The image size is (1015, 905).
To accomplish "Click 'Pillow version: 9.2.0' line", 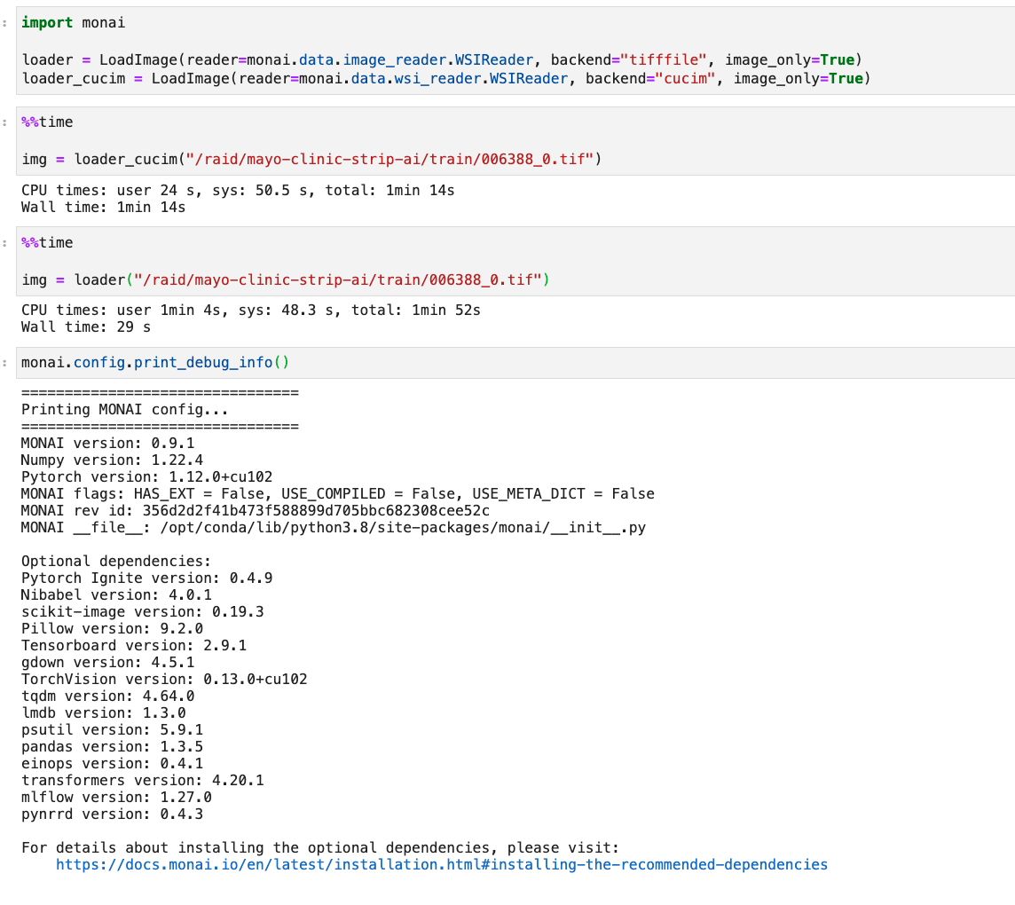I will coord(112,628).
